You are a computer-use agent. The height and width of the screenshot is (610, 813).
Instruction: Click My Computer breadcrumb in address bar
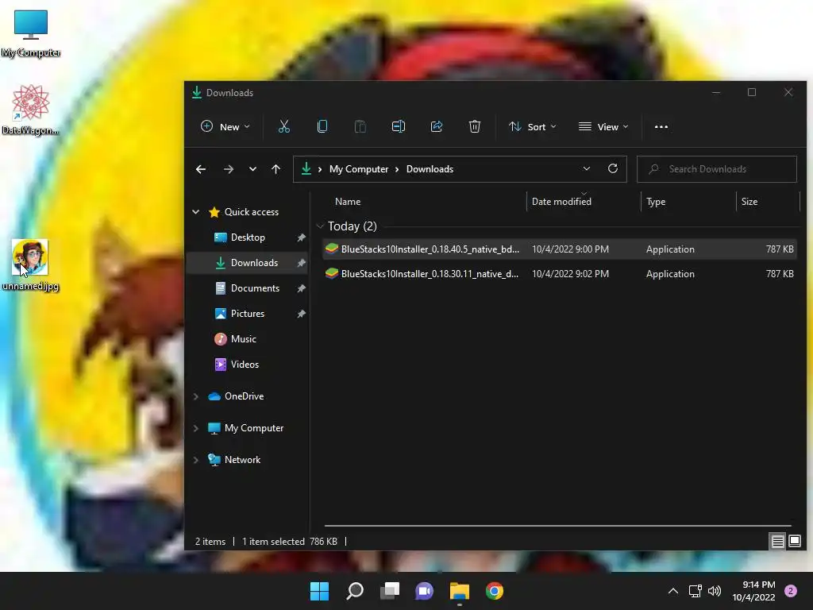click(x=359, y=169)
